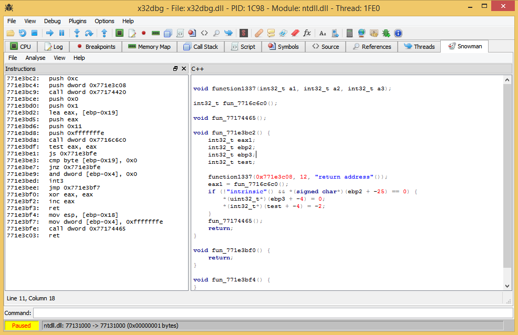Switch to the Log tab
The height and width of the screenshot is (335, 518).
point(54,47)
